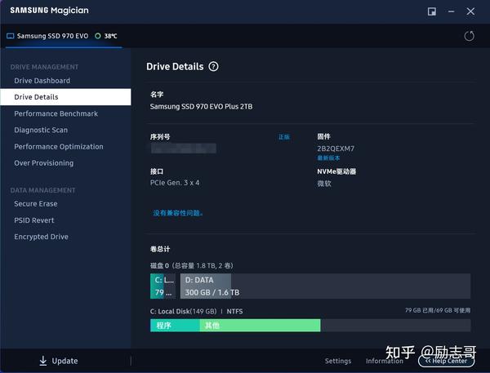Select the D: DATA volume block
The height and width of the screenshot is (373, 490).
[x=325, y=286]
